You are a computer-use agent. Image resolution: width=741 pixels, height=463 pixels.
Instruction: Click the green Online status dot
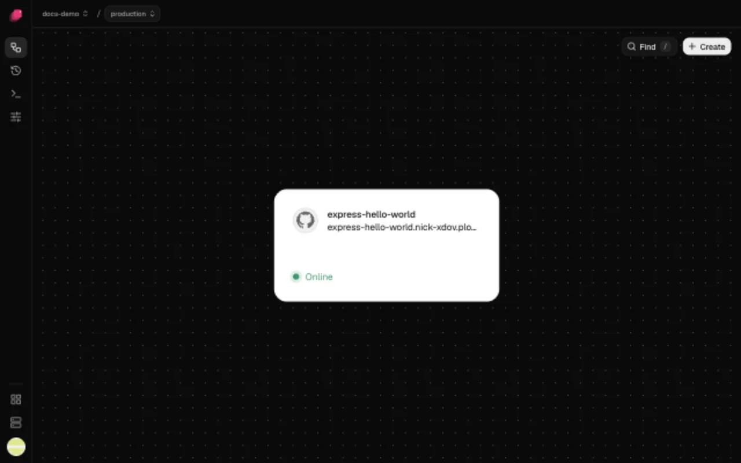[296, 277]
